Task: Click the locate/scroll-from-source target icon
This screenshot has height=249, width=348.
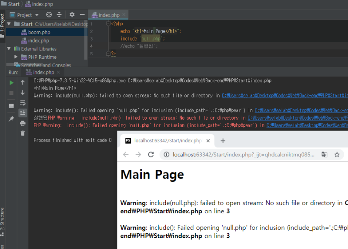Action: click(49, 15)
